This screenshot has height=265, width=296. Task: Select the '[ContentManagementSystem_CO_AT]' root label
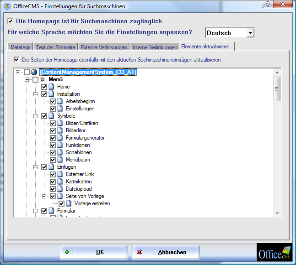pos(88,72)
